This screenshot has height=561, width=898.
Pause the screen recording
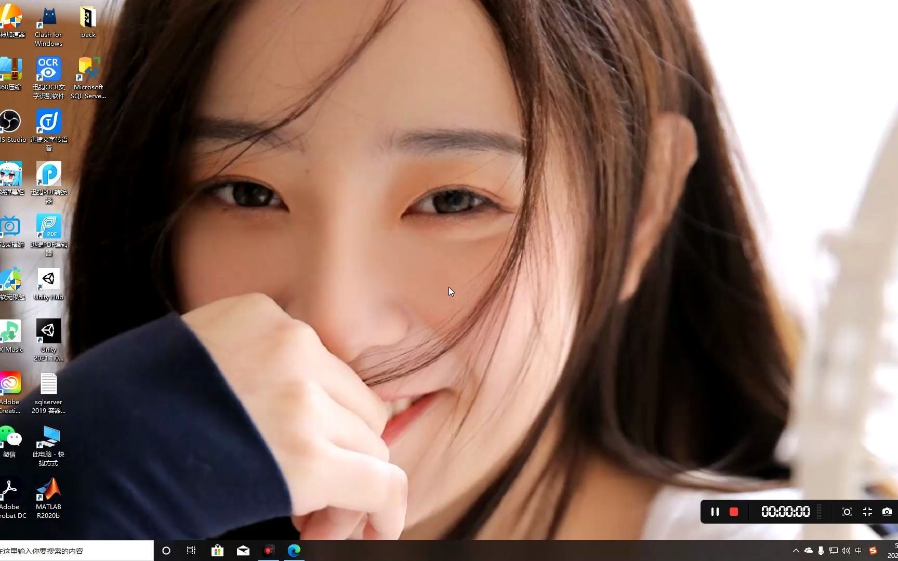click(715, 512)
